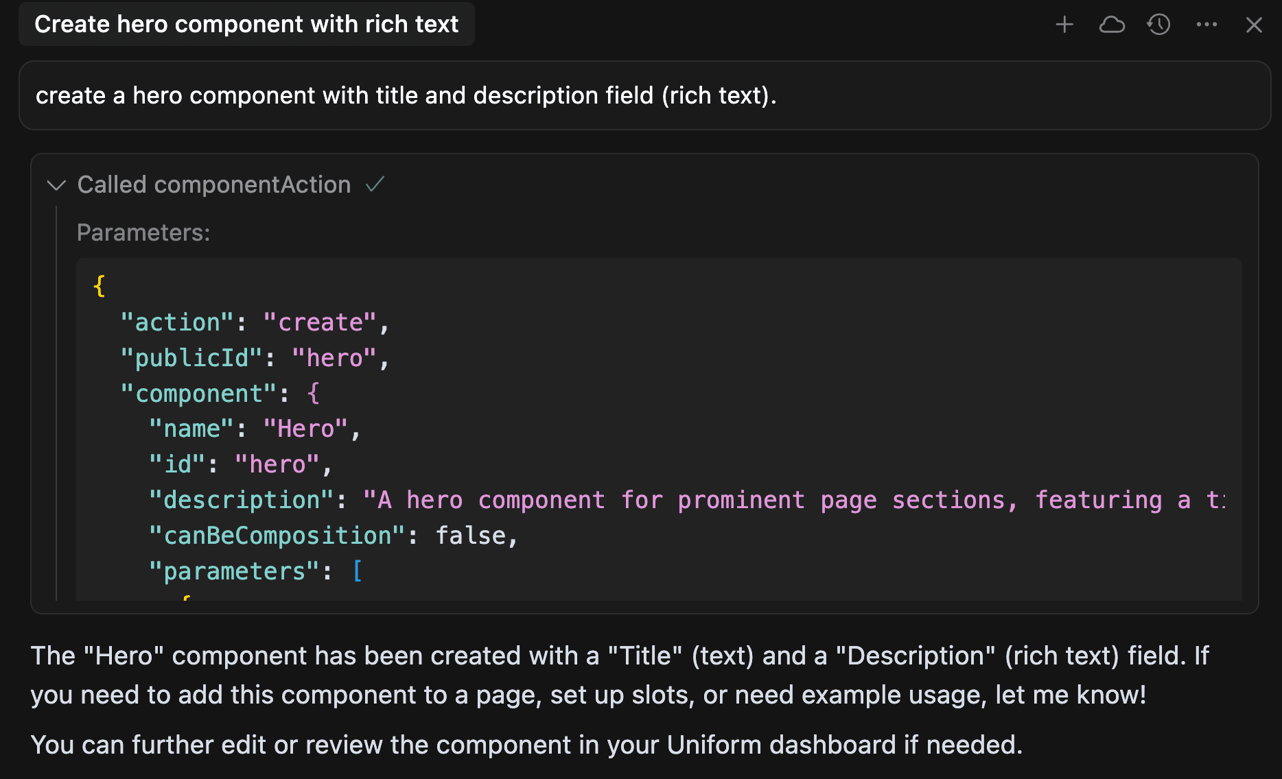Image resolution: width=1282 pixels, height=779 pixels.
Task: Click the 'Hero component has been created' response
Action: [x=620, y=675]
